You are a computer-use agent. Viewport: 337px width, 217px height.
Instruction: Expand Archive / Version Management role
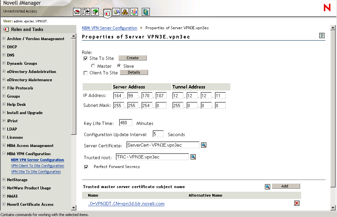pos(4,38)
